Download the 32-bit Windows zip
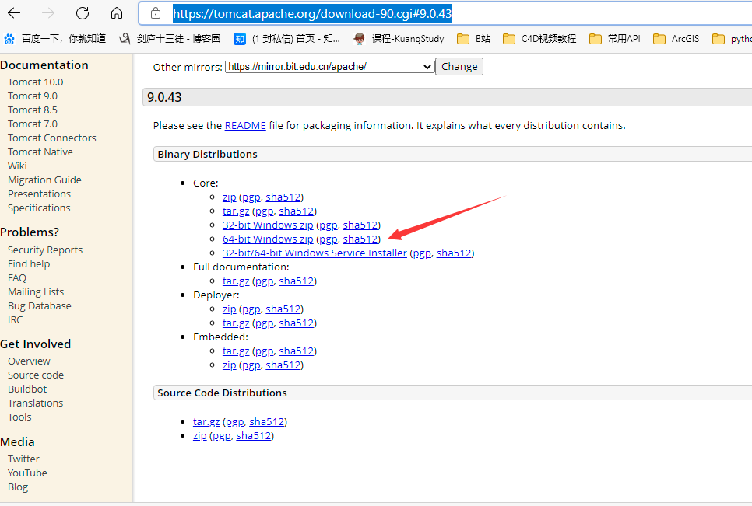 pos(268,225)
